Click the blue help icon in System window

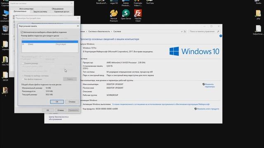click(221, 36)
